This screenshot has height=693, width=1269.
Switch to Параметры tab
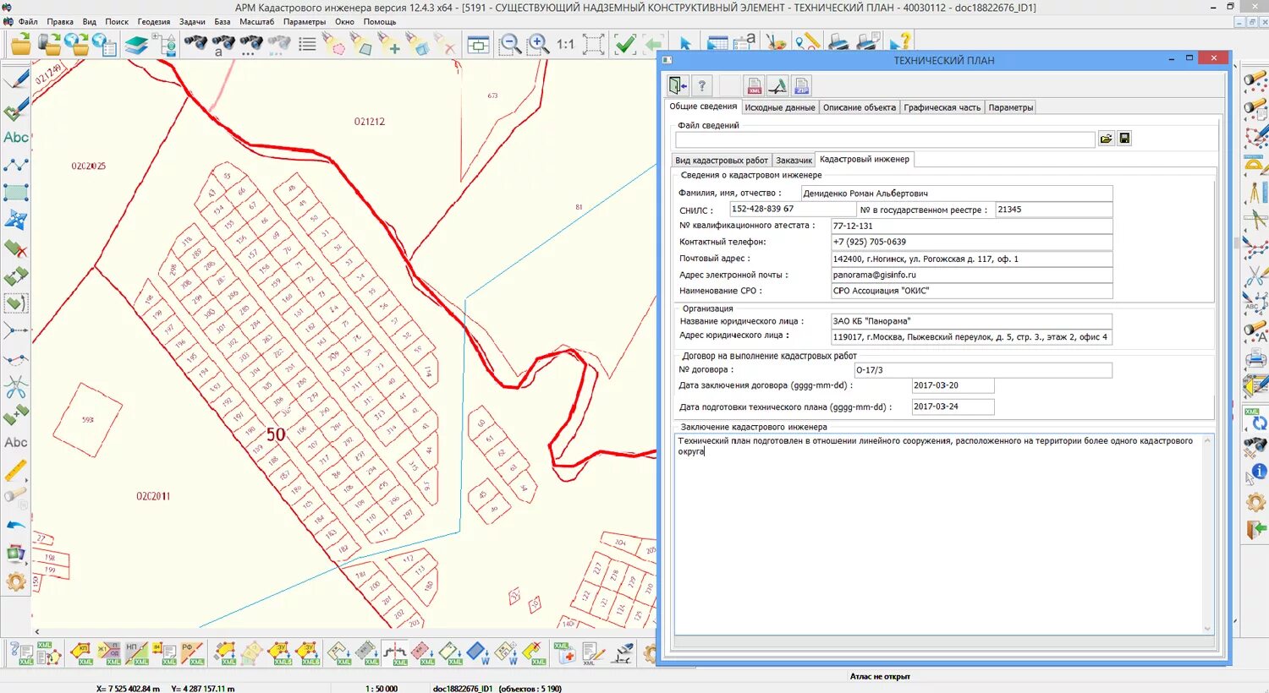[x=1011, y=107]
